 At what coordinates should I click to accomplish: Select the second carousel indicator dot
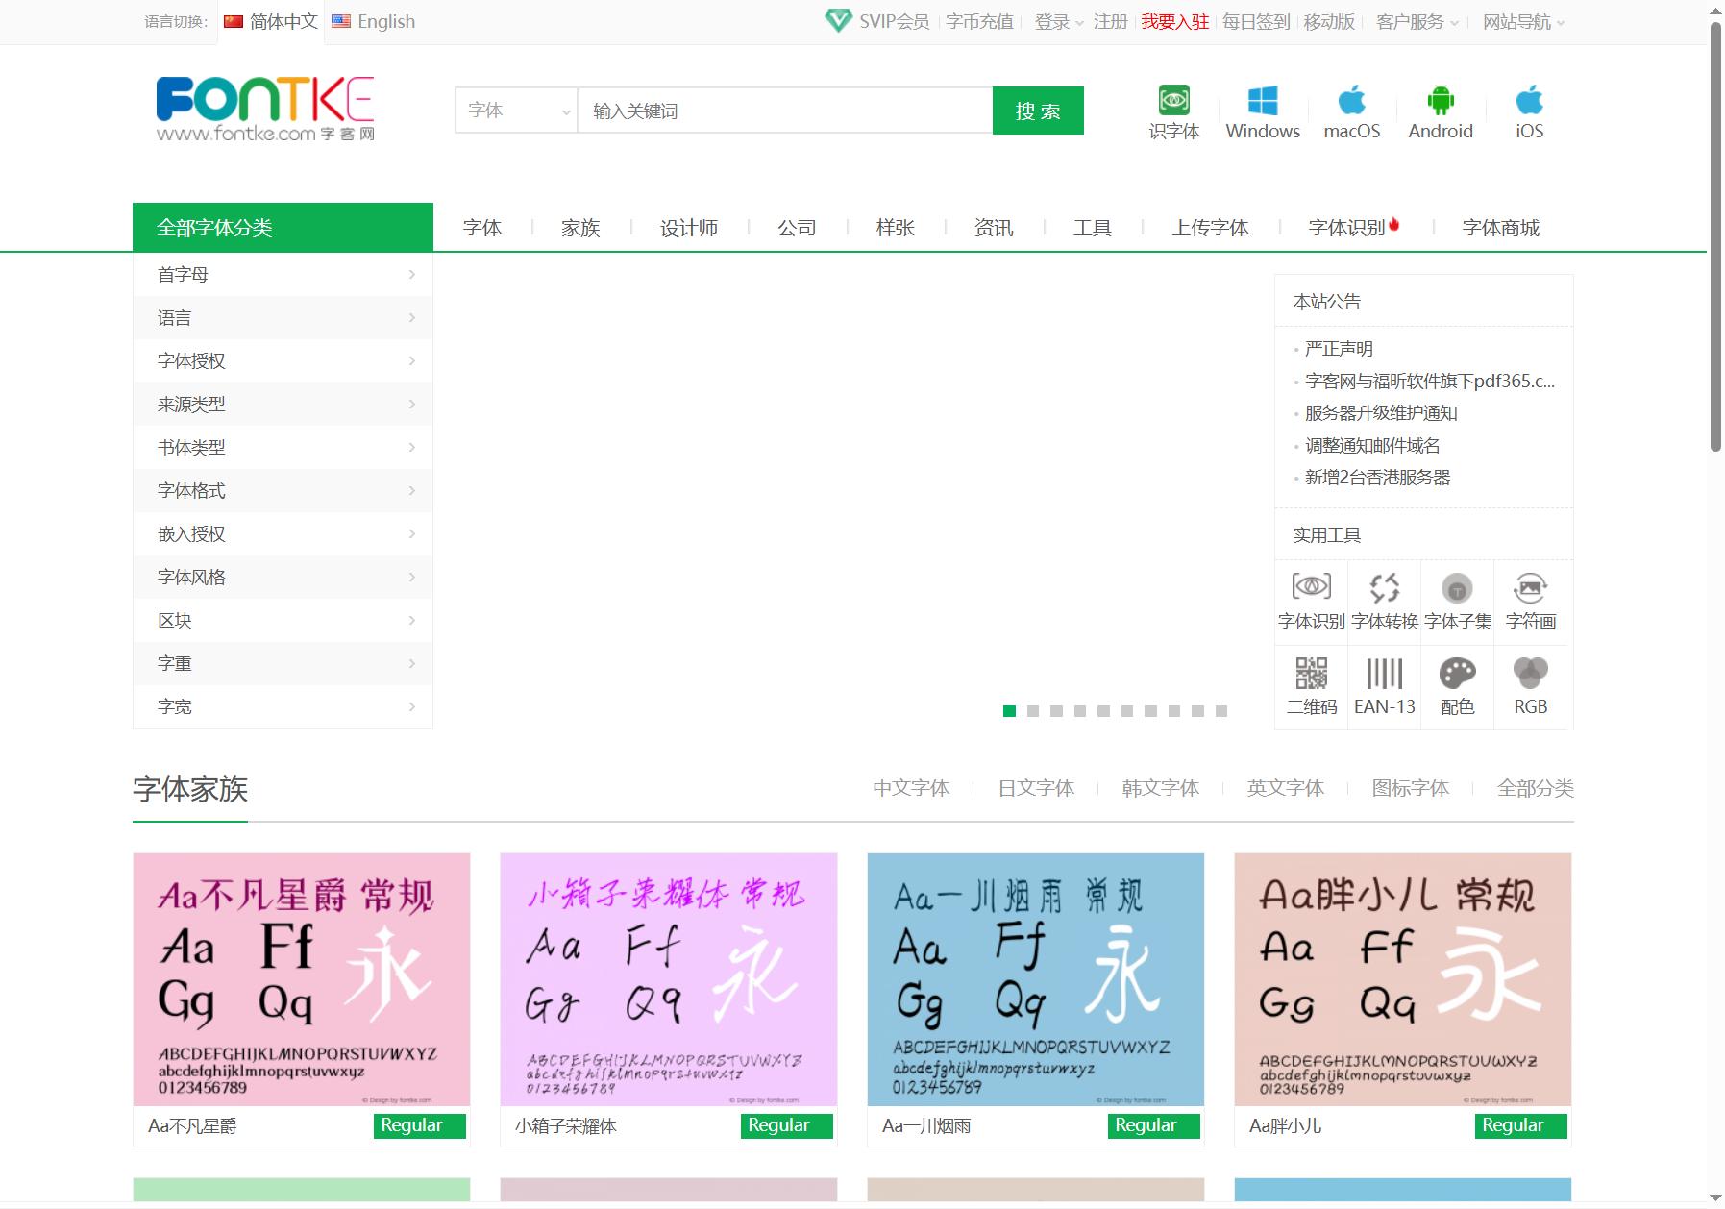(1033, 711)
